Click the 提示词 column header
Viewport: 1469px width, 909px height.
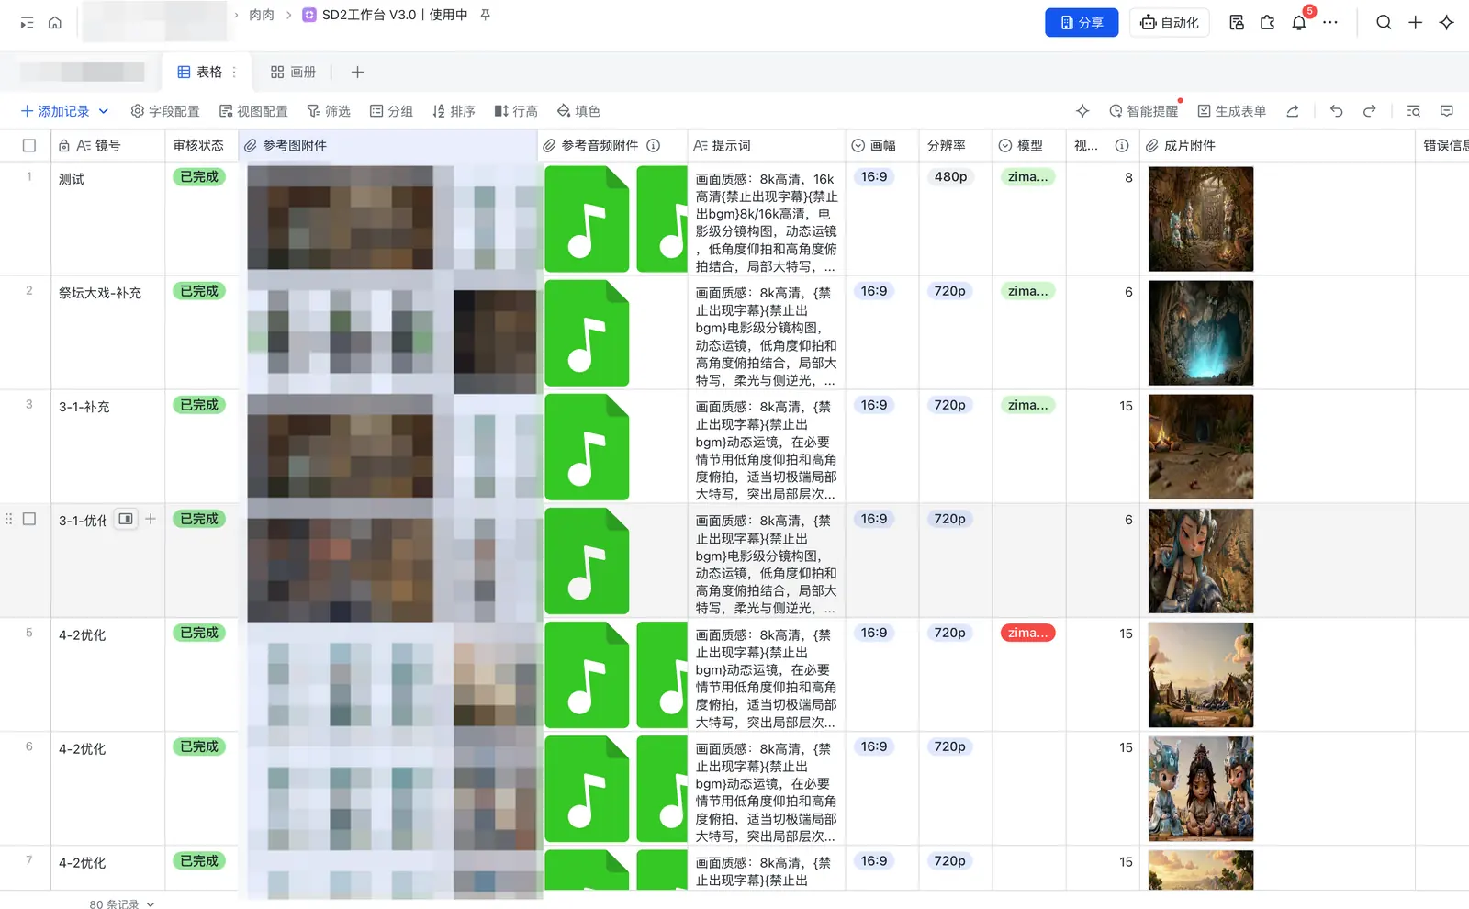point(766,145)
